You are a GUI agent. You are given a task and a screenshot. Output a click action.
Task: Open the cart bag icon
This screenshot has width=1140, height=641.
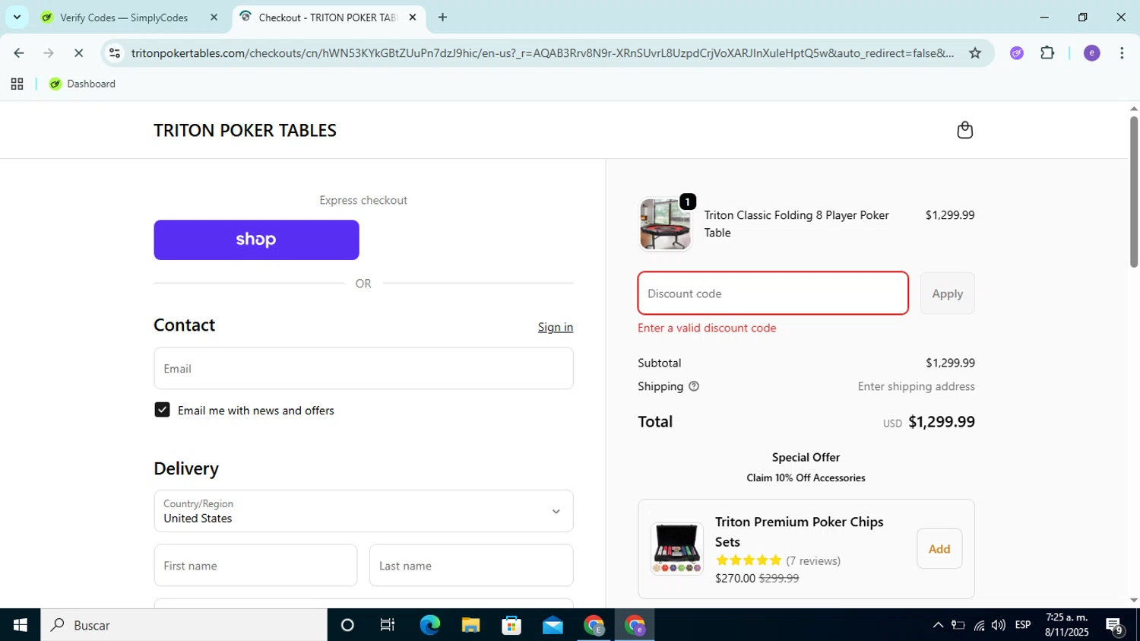[964, 130]
